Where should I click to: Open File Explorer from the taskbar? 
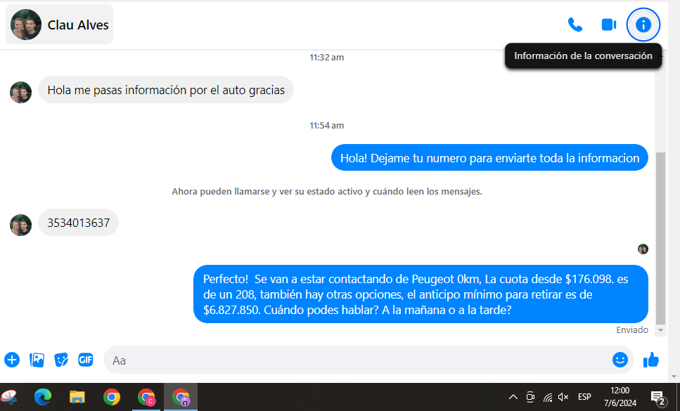[77, 397]
